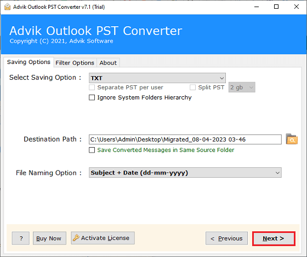Maximize the Advik converter window
The height and width of the screenshot is (257, 307).
(x=276, y=7)
